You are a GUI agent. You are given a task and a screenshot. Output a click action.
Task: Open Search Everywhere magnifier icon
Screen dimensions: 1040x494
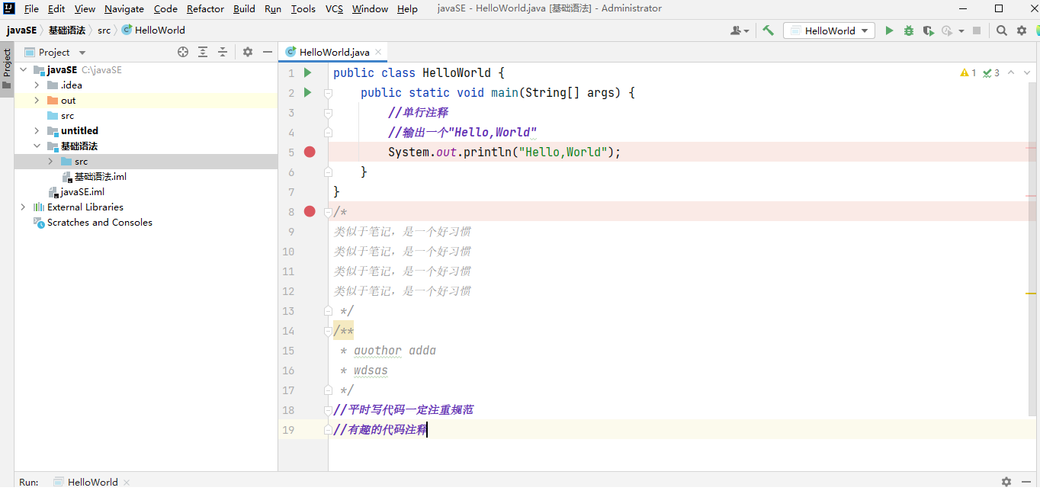click(1002, 30)
